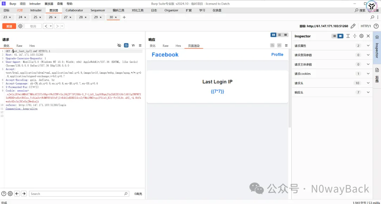
Task: Open the Proxy (代理) main tab
Action: 20,11
